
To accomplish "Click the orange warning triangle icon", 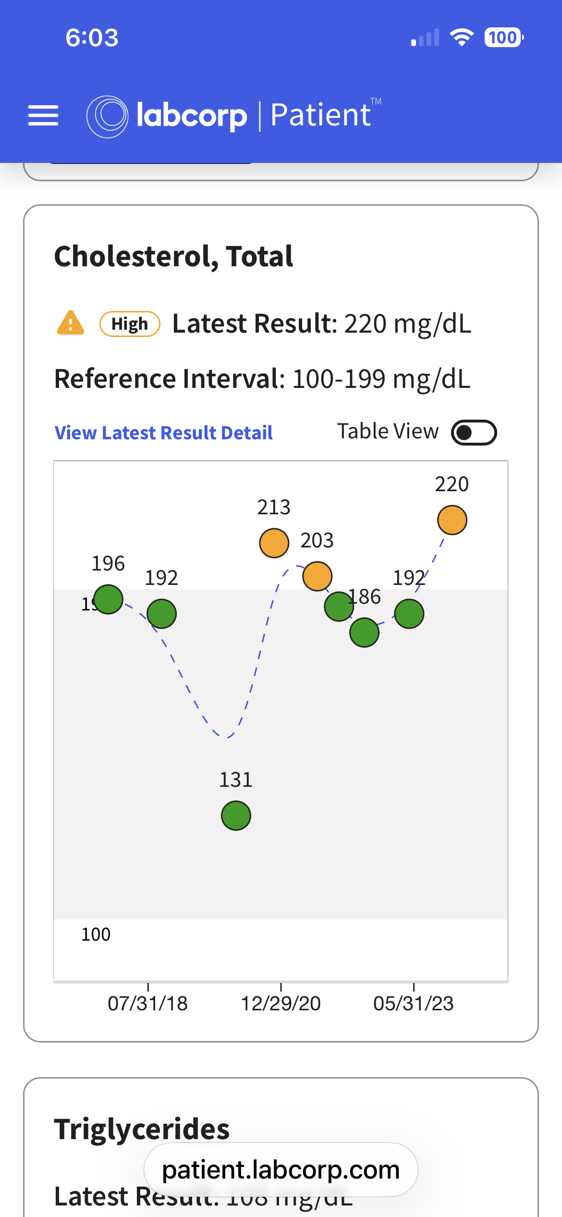I will pyautogui.click(x=71, y=323).
